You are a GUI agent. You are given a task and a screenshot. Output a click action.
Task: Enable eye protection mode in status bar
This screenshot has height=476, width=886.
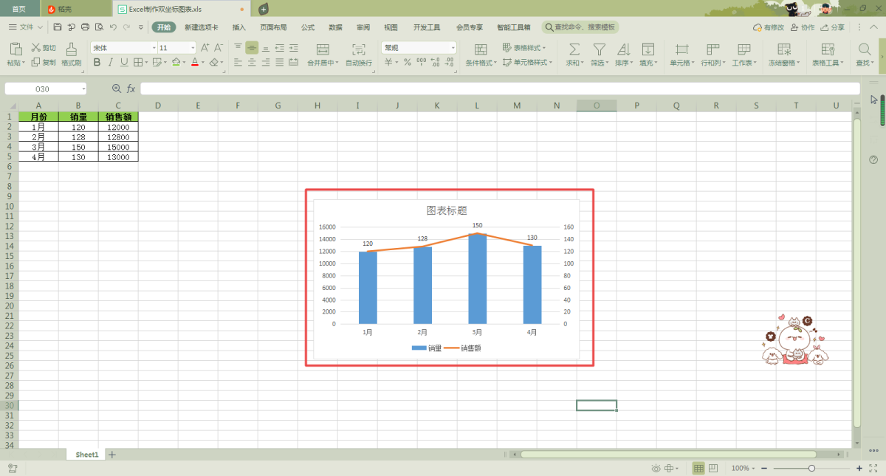coord(656,469)
